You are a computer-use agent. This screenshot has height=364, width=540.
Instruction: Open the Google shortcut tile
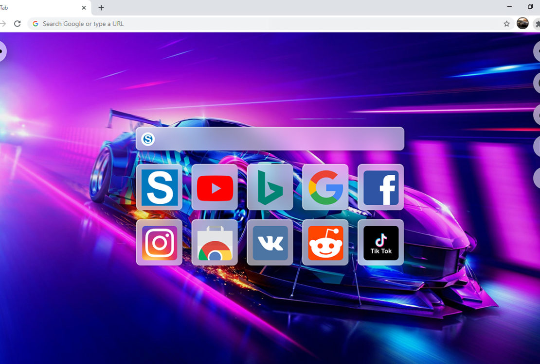[x=325, y=187]
